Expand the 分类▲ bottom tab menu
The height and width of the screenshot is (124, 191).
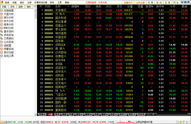tap(42, 114)
